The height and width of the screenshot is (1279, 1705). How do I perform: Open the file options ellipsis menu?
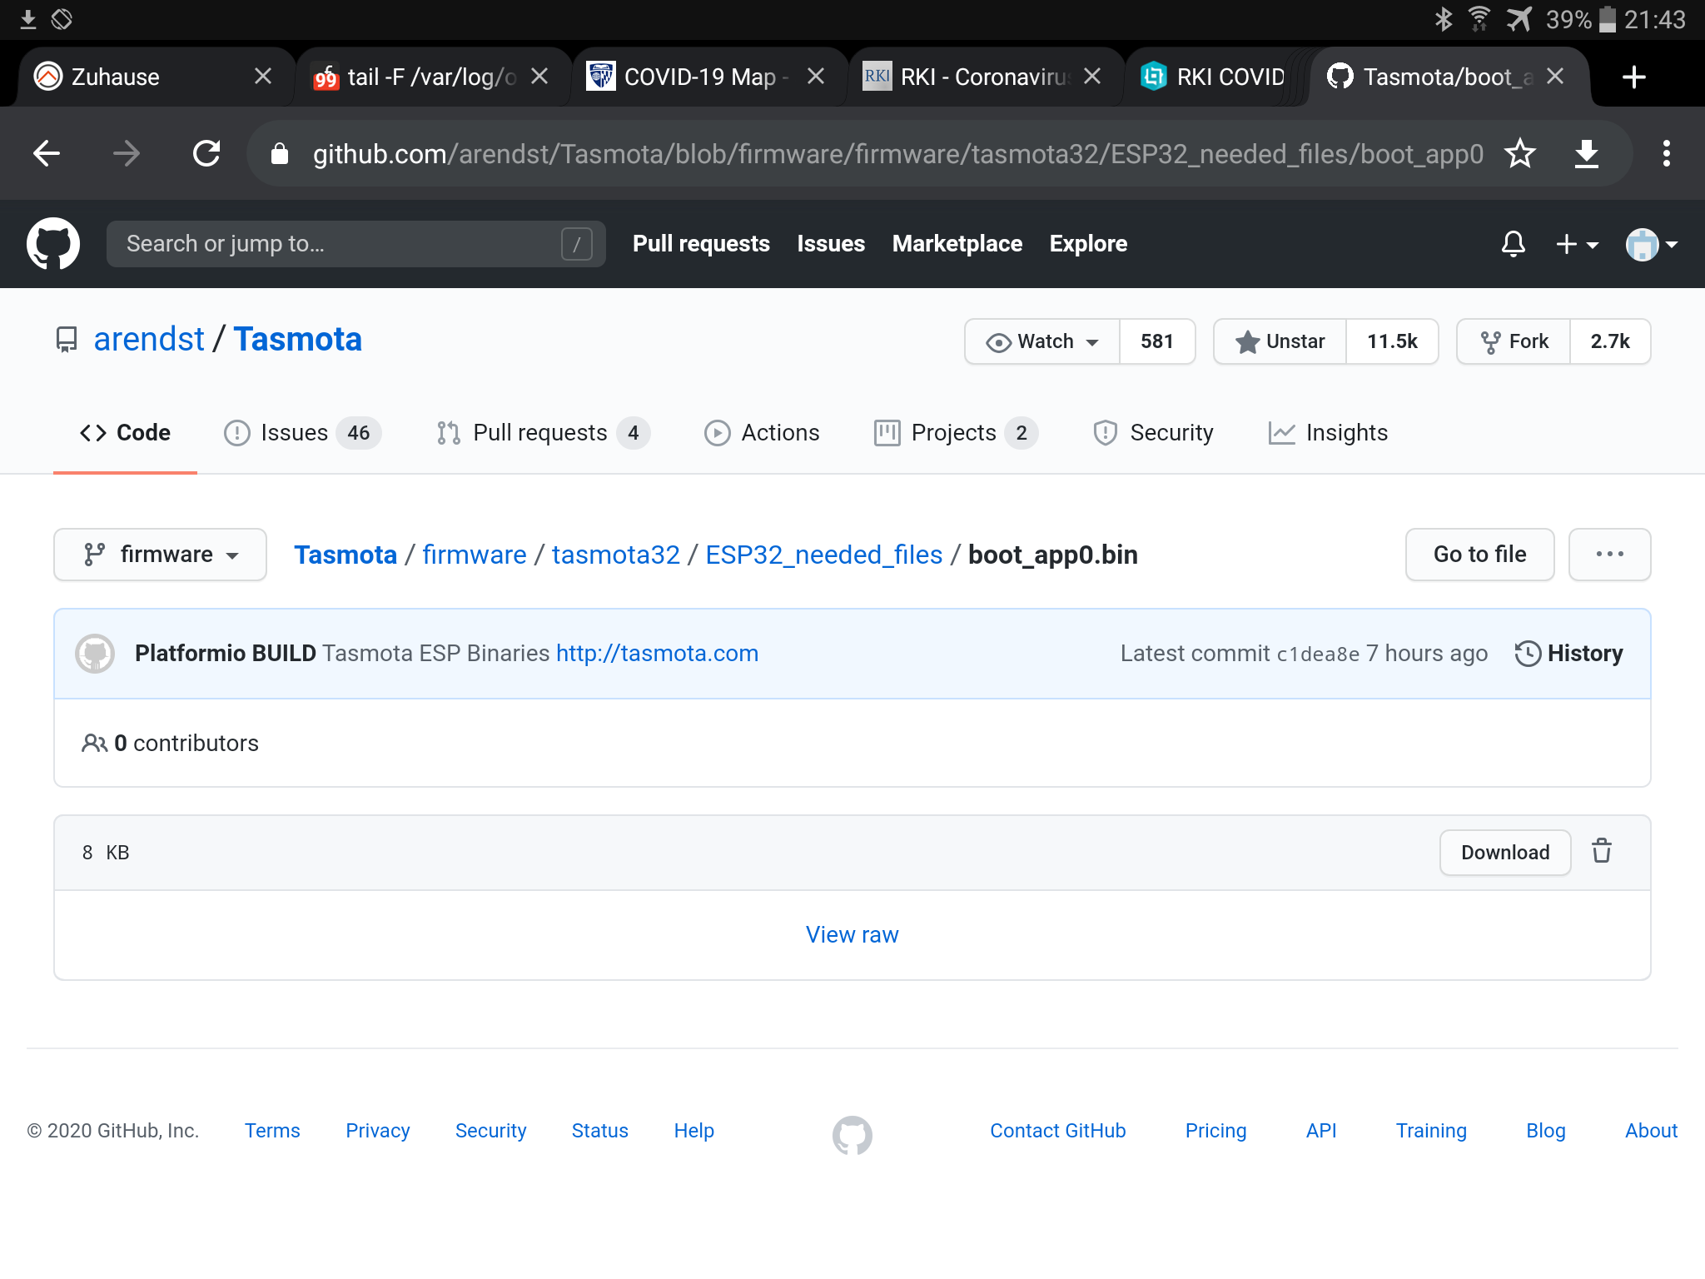tap(1609, 554)
